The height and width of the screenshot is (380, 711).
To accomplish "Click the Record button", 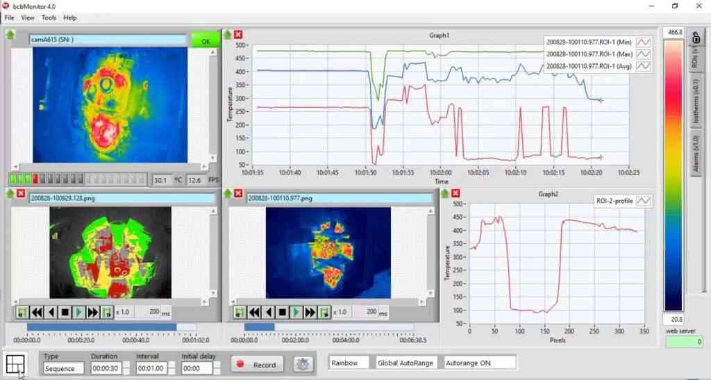I will click(257, 364).
